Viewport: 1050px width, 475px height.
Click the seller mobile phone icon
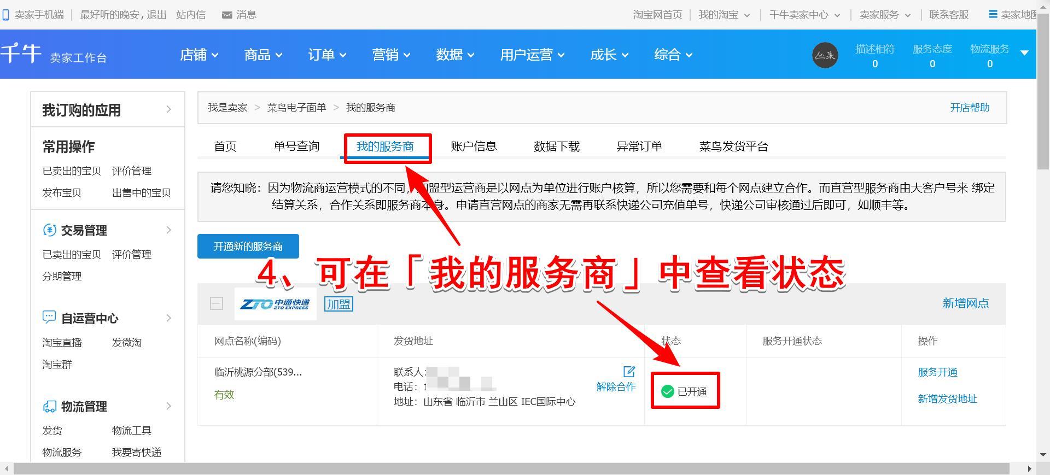pyautogui.click(x=5, y=15)
